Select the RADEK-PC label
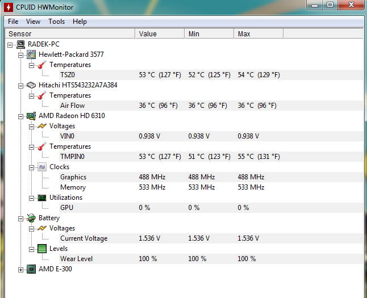Image resolution: width=367 pixels, height=298 pixels. [x=44, y=44]
